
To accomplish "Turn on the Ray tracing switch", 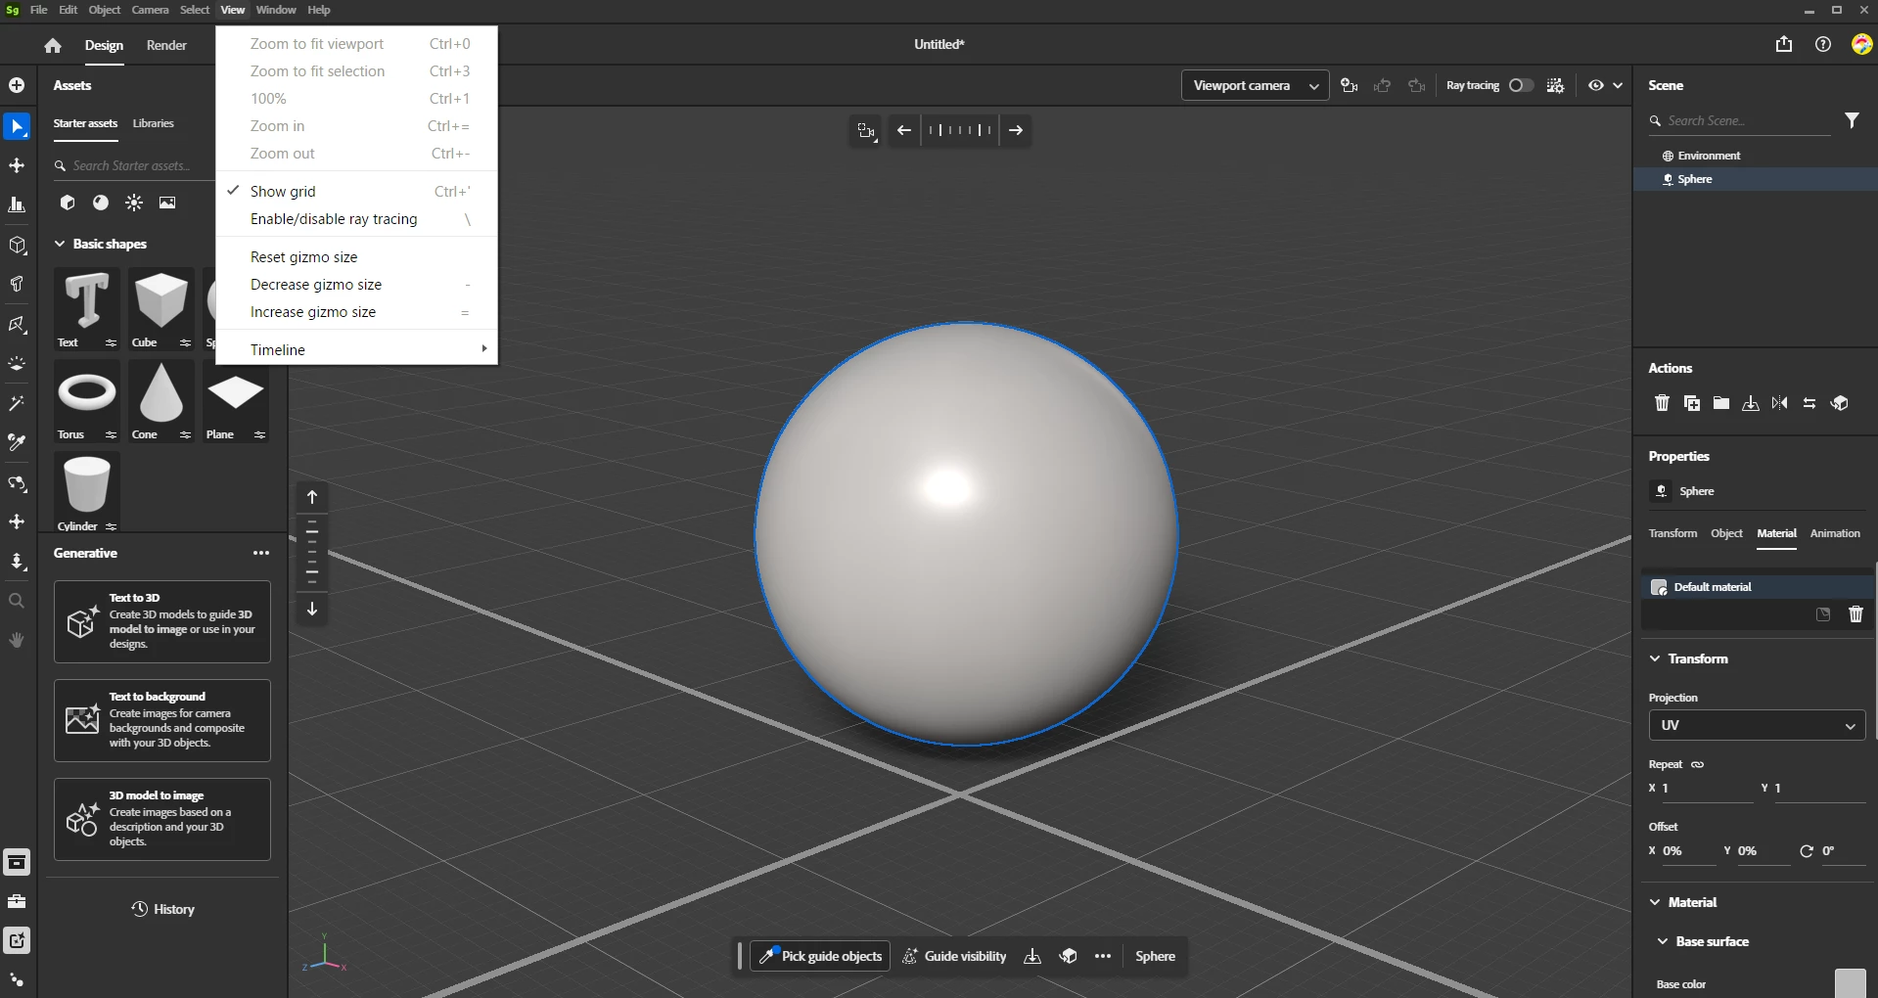I will [1521, 85].
